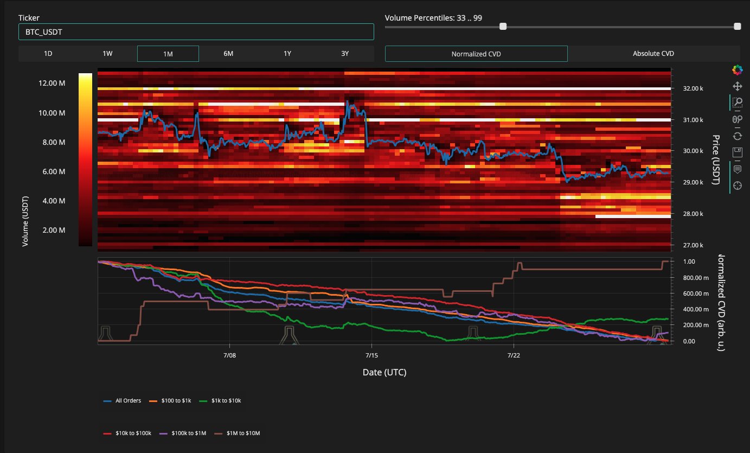
Task: Enable the Wheel Zoom tool
Action: click(x=737, y=119)
